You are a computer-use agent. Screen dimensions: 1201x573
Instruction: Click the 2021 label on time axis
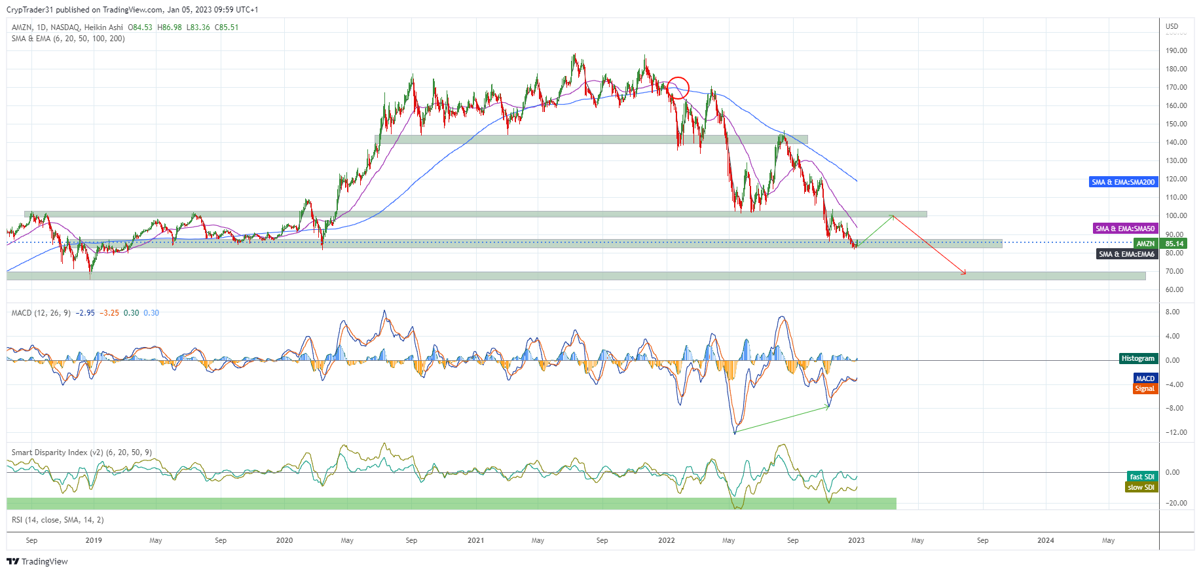click(x=475, y=540)
